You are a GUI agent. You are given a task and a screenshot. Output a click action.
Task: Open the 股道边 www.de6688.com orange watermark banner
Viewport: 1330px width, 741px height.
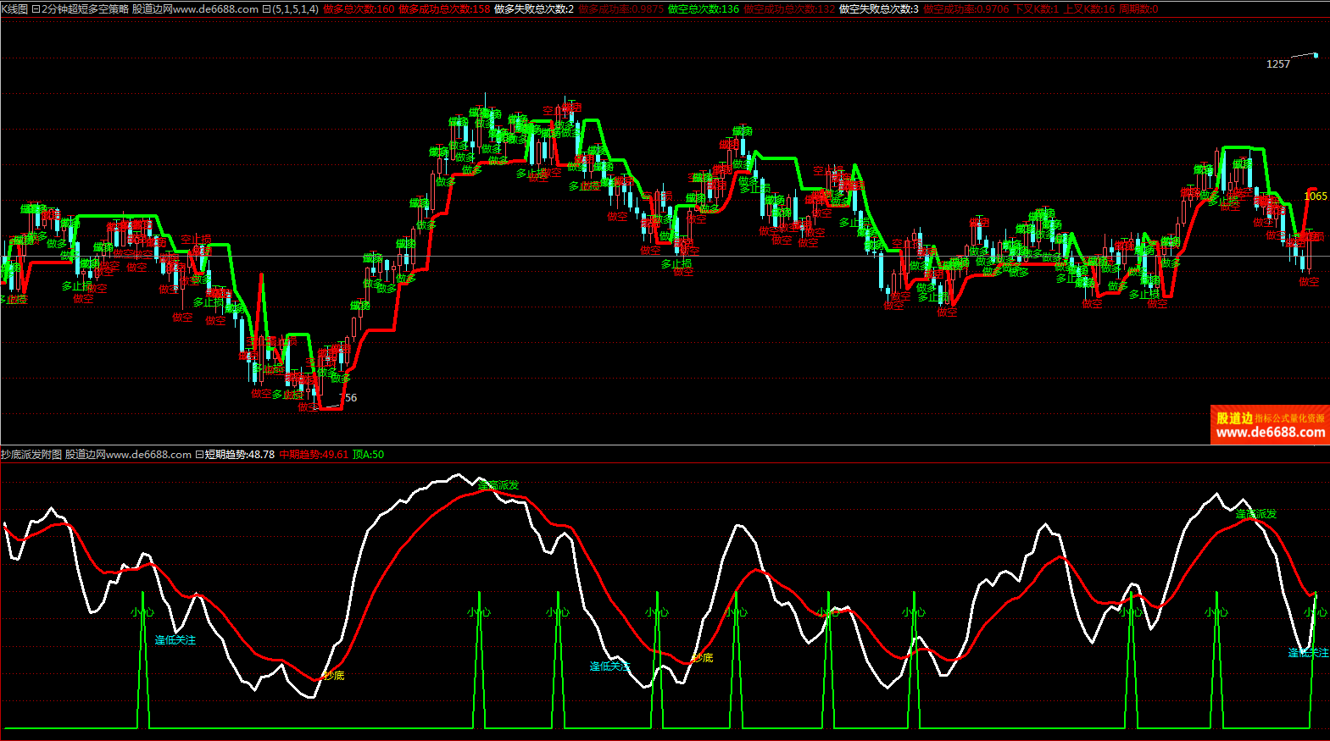(x=1269, y=425)
